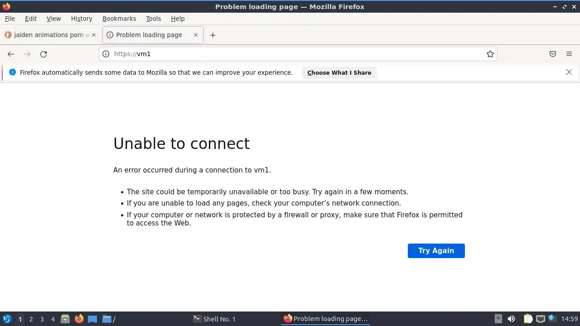Viewport: 580px width, 326px height.
Task: Open the clipboard manager tray icon
Action: point(528,319)
